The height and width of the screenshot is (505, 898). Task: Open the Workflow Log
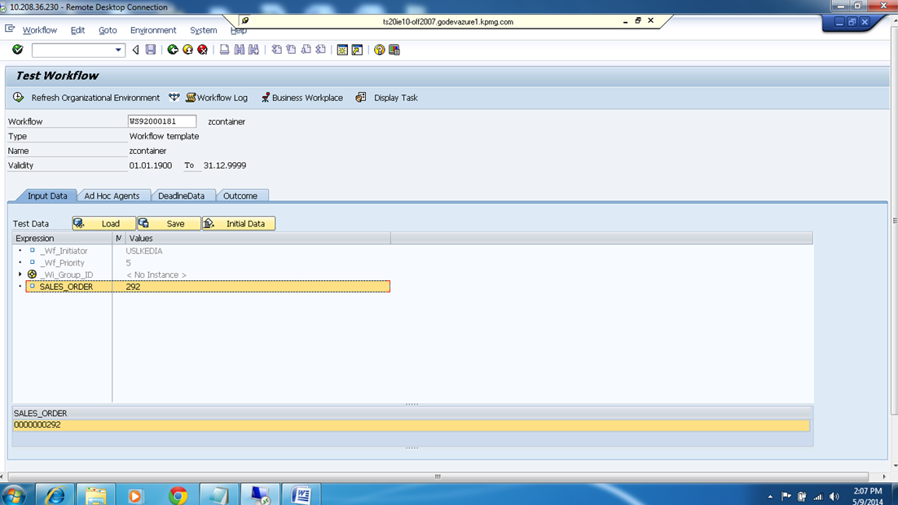tap(216, 97)
